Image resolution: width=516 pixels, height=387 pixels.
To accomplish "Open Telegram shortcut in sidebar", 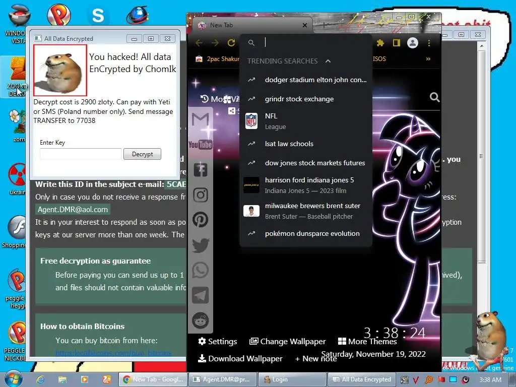I will [x=201, y=295].
